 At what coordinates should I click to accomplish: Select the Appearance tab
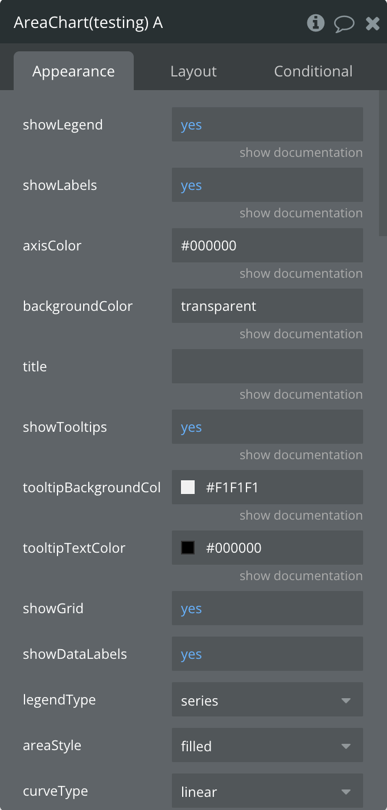(x=73, y=71)
